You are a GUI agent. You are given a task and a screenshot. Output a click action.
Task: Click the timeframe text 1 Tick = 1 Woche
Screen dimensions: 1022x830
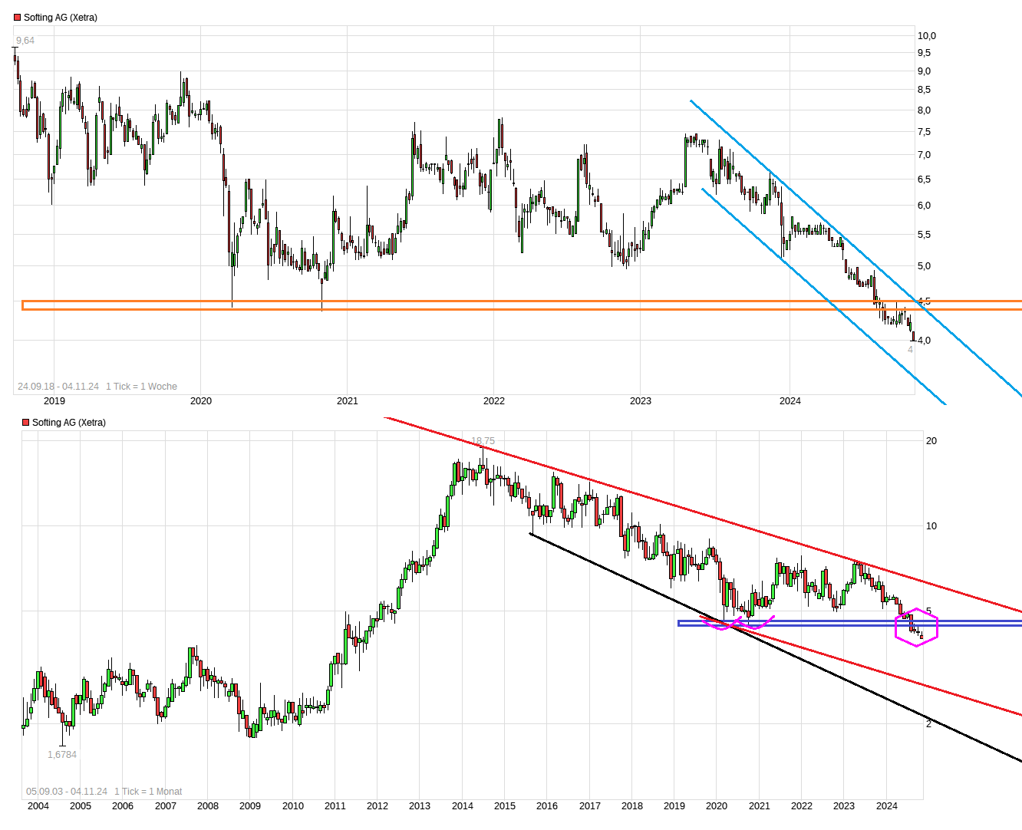(x=142, y=387)
